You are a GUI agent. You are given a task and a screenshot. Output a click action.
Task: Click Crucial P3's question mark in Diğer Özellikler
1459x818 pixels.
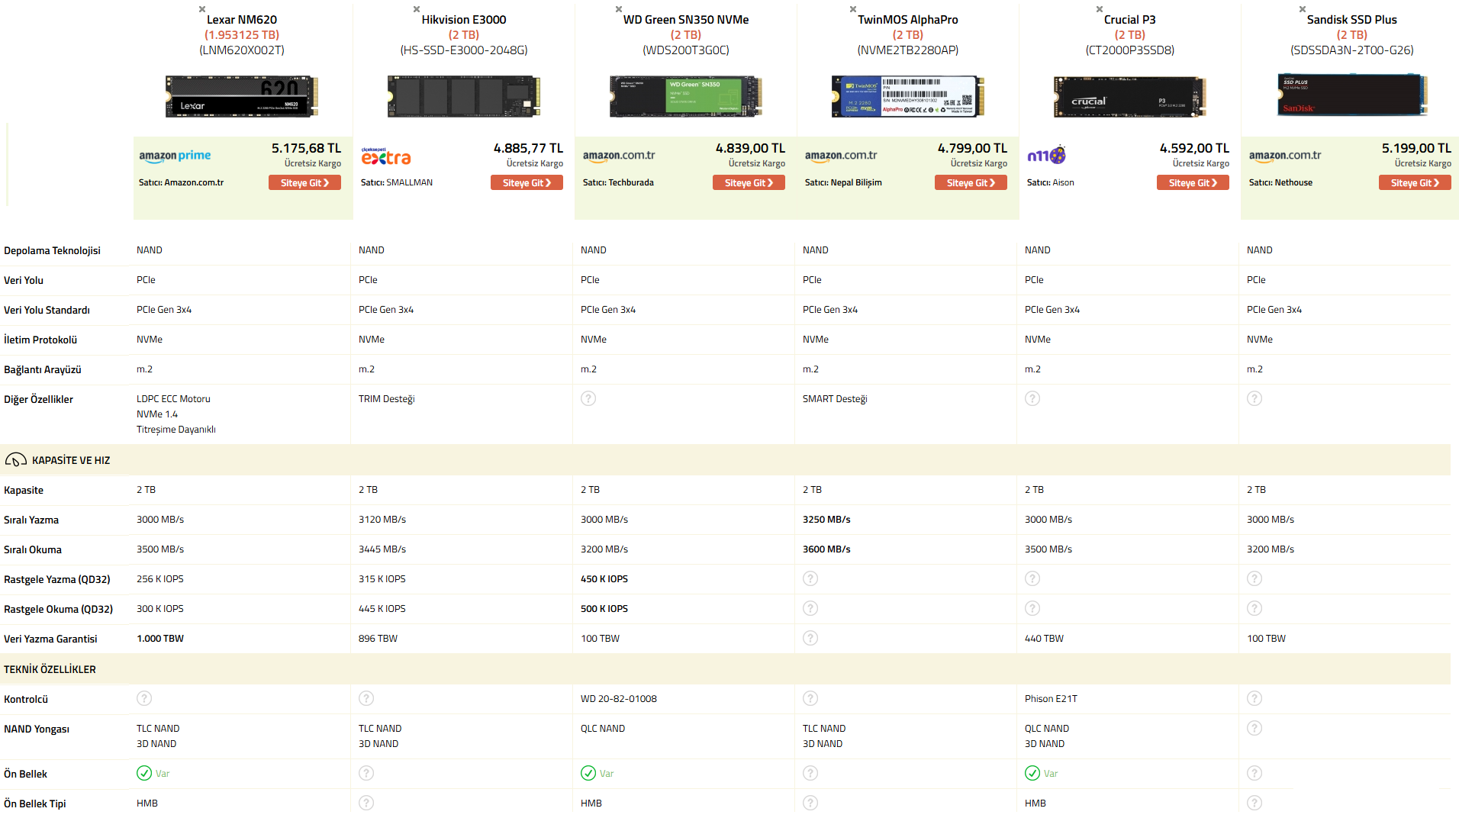click(1032, 398)
